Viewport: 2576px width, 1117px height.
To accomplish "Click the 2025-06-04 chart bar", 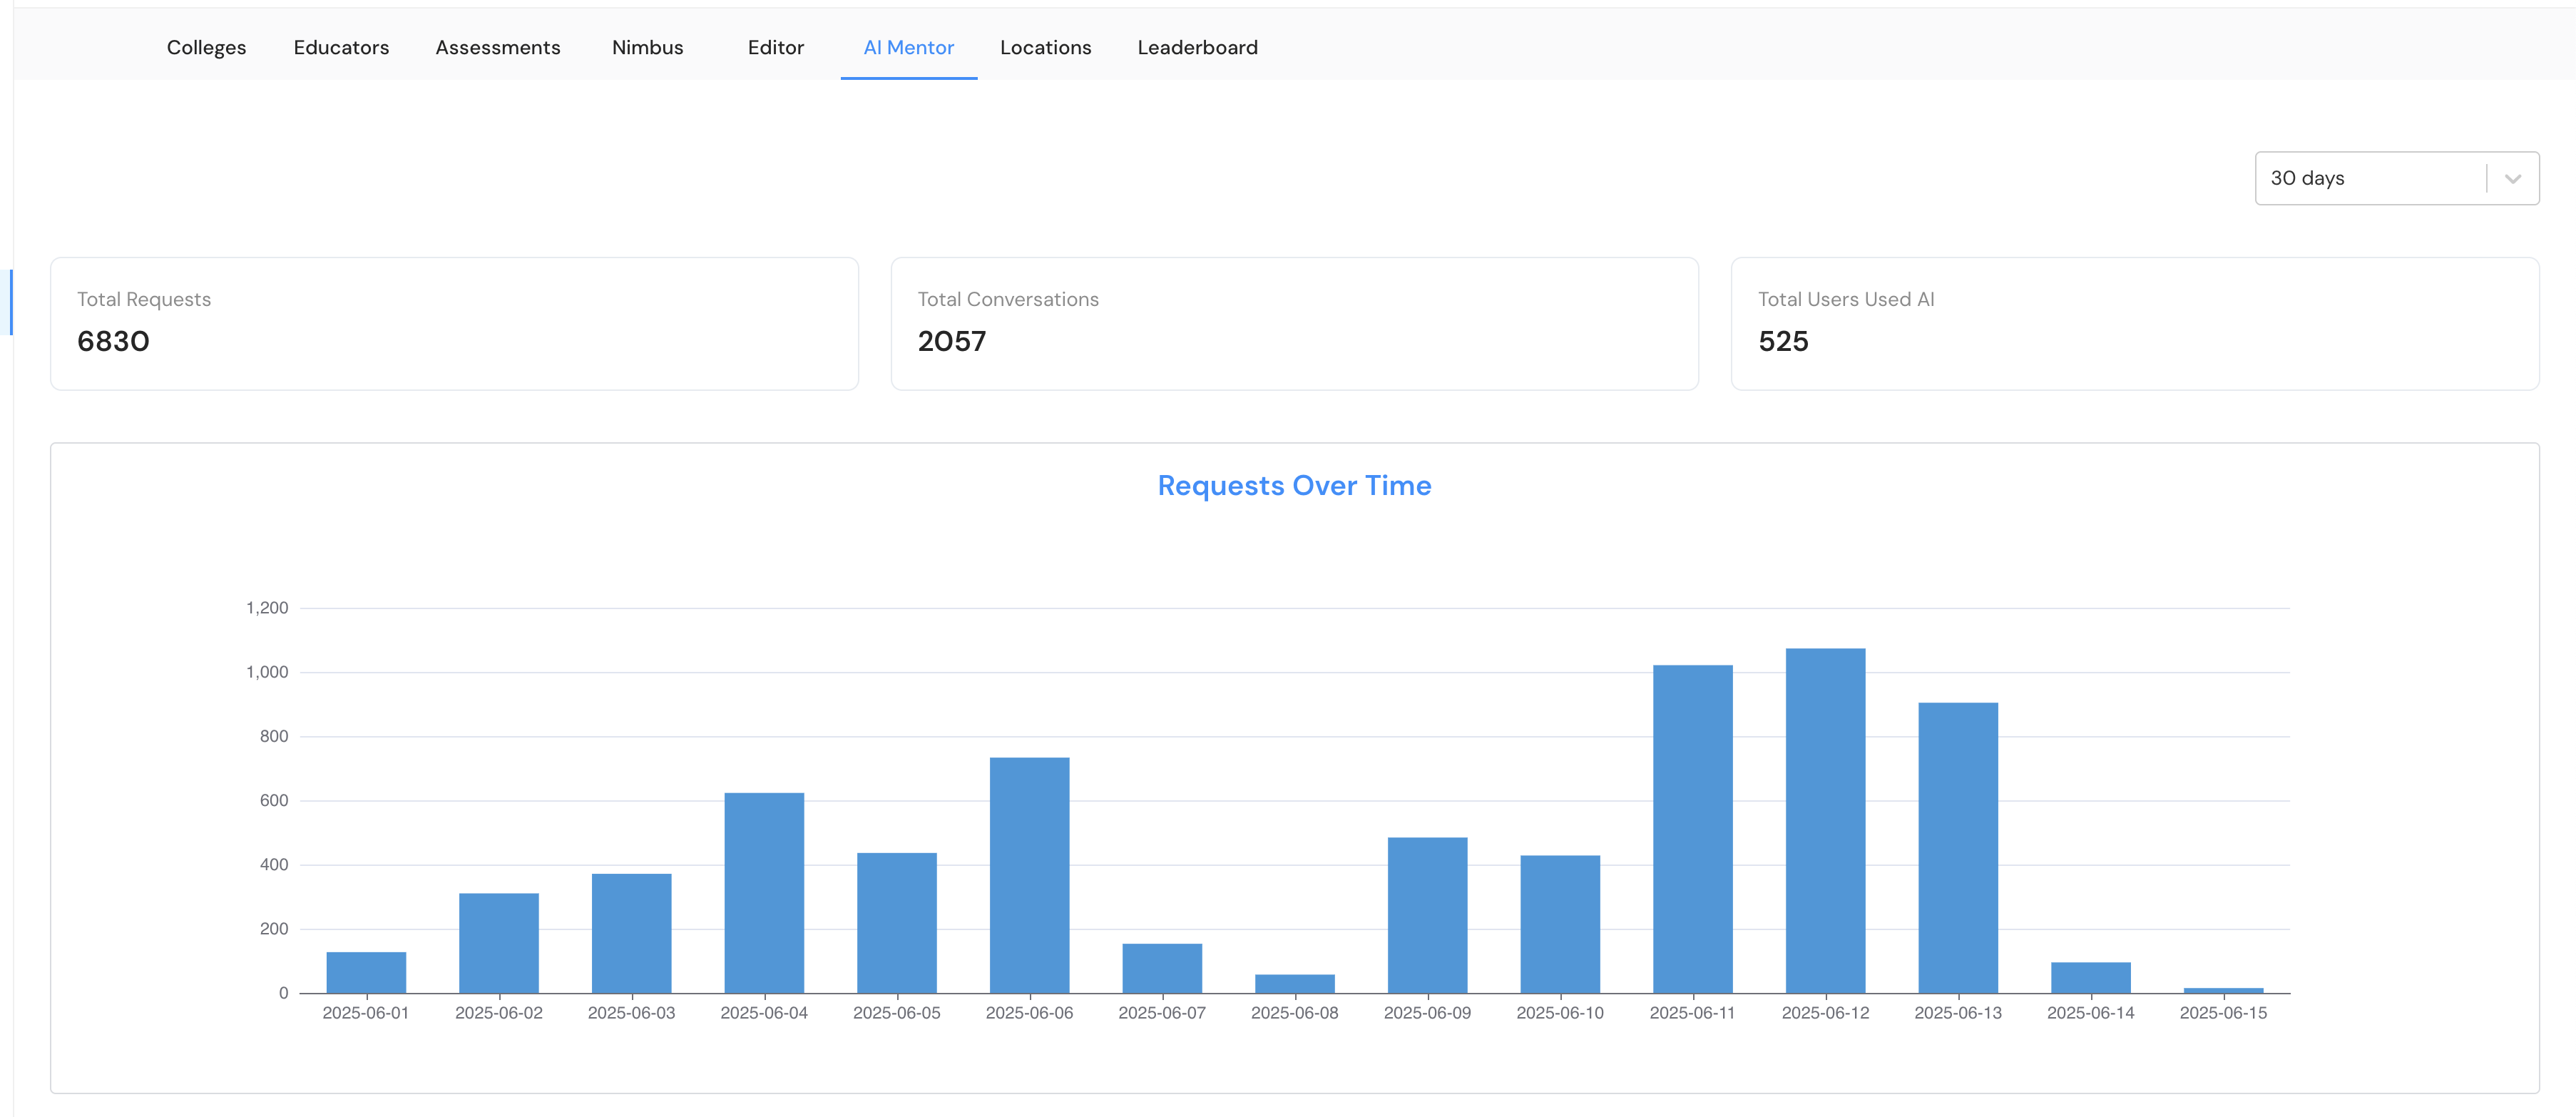I will [764, 892].
